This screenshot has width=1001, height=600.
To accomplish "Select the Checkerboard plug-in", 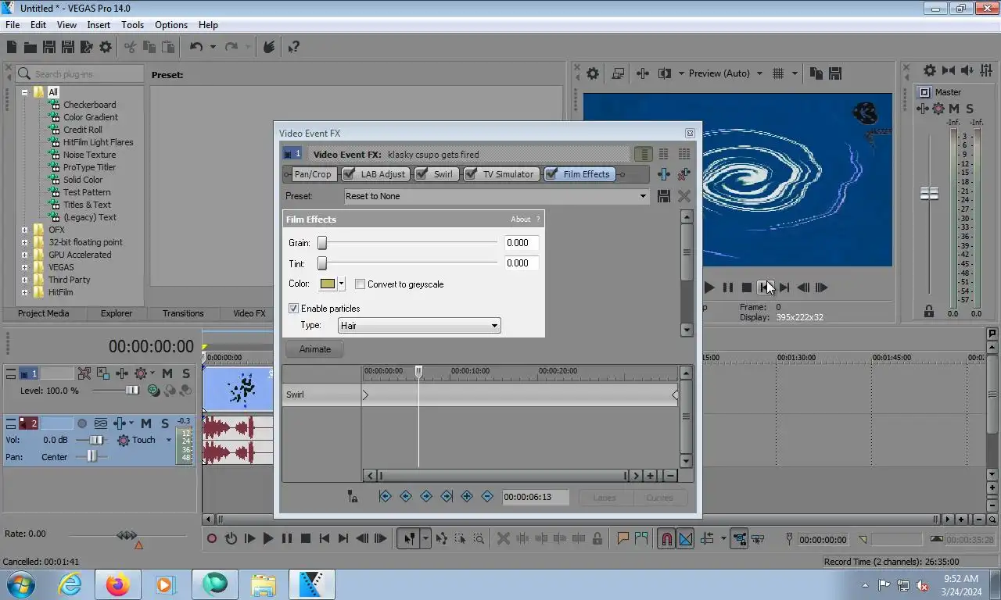I will pyautogui.click(x=89, y=105).
